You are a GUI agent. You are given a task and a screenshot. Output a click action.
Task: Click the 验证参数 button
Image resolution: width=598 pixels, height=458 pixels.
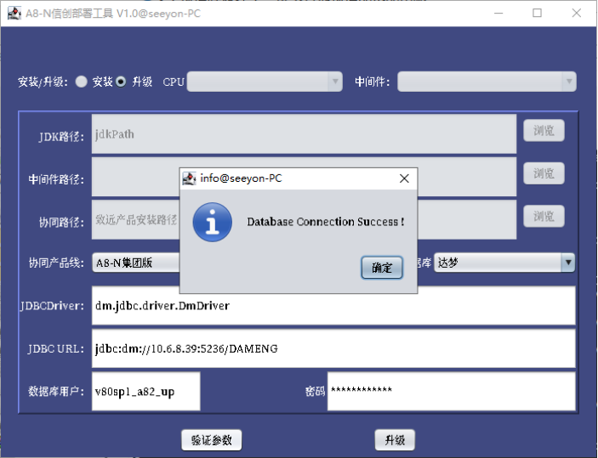point(211,440)
